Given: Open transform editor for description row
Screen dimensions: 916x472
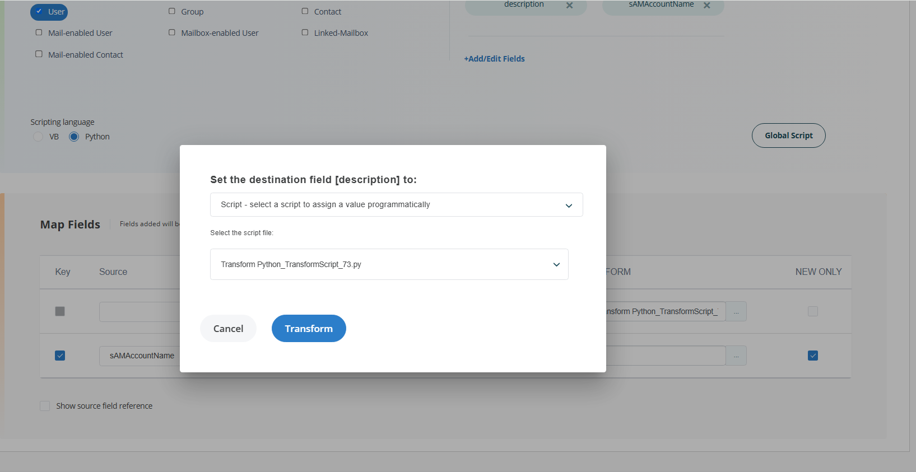Looking at the screenshot, I should (x=736, y=311).
